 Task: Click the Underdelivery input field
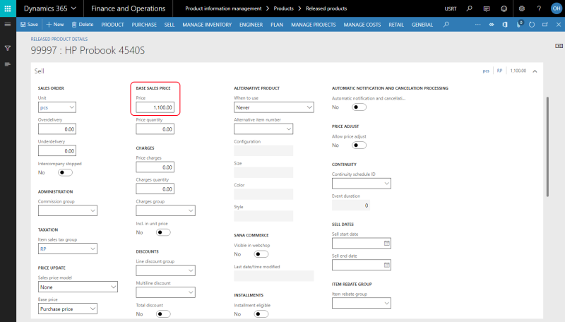point(57,151)
